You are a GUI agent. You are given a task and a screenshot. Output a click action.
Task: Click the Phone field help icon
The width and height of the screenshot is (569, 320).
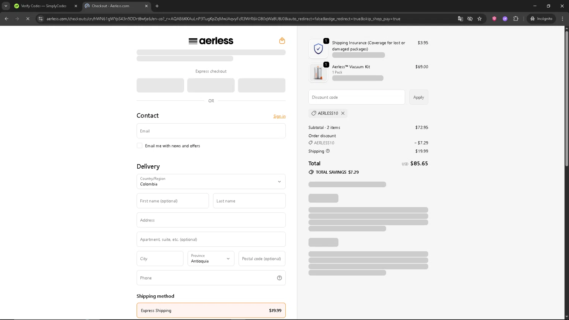[280, 278]
